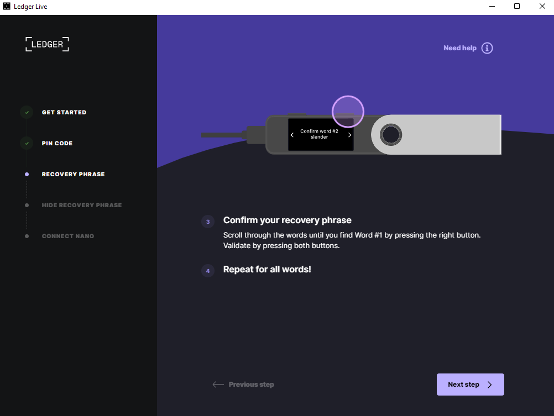Select the Hide Recovery Phrase step
The height and width of the screenshot is (416, 554).
pos(82,205)
